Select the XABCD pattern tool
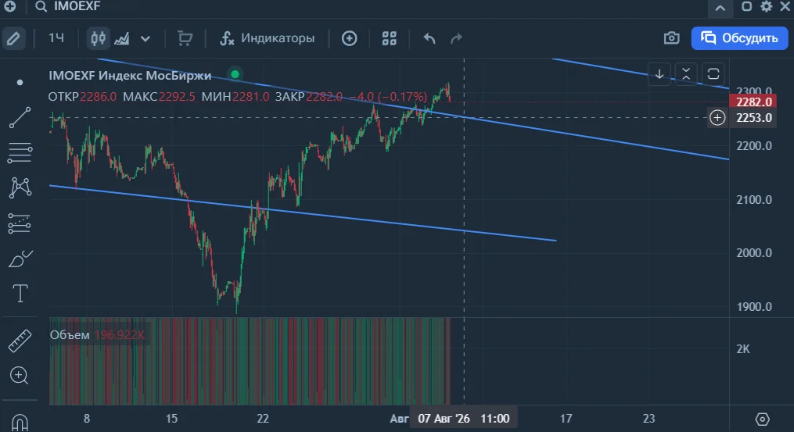 (x=20, y=187)
